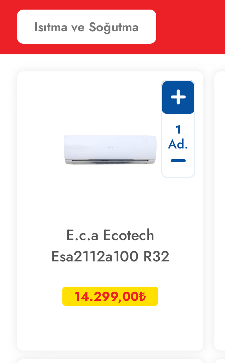
Task: Add one more unit using blue plus button
Action: click(178, 97)
